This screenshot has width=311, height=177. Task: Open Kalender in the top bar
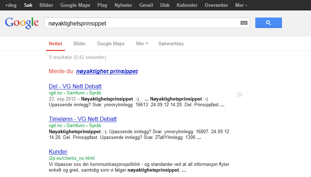pyautogui.click(x=187, y=5)
